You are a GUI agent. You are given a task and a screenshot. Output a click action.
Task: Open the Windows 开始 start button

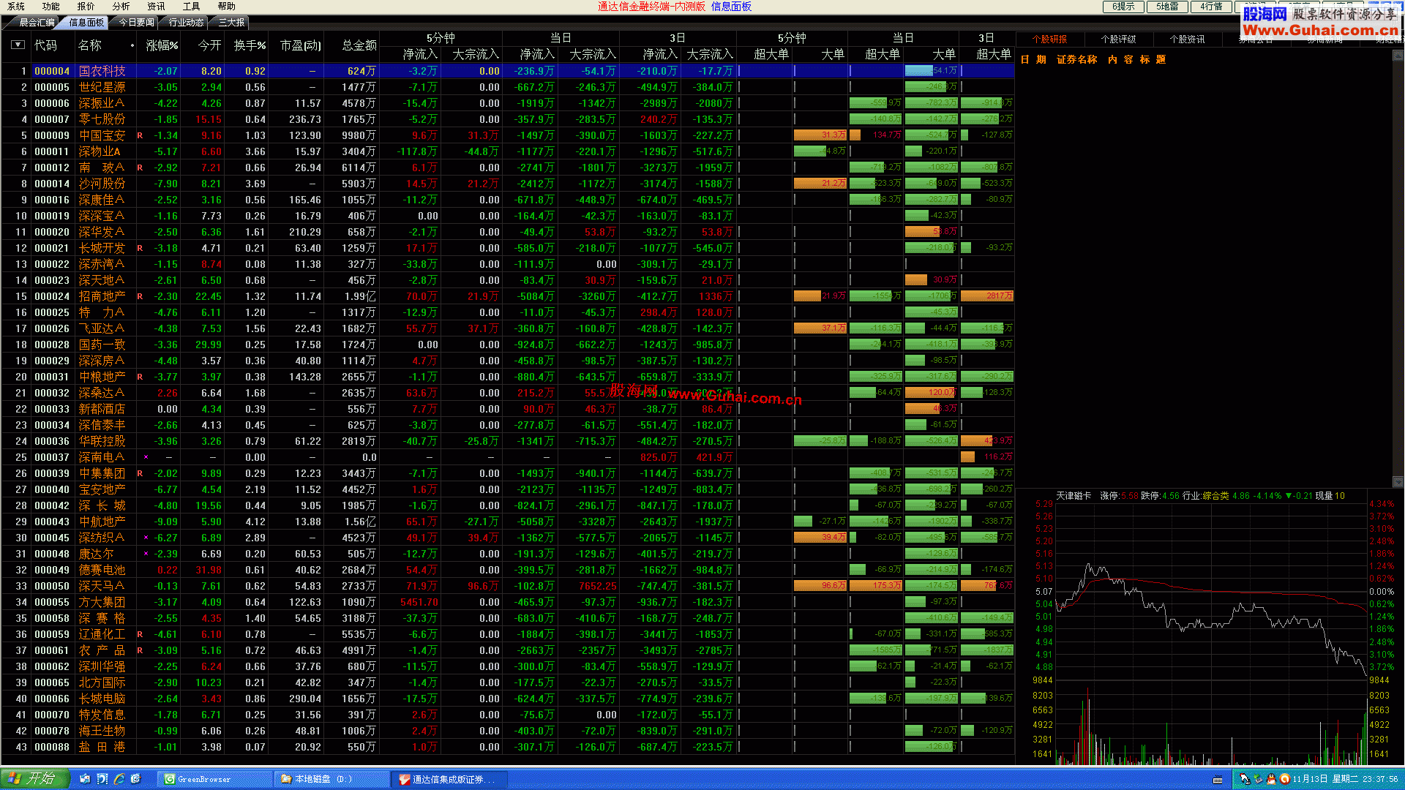point(35,778)
